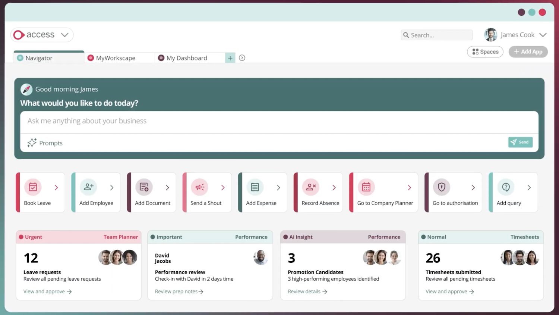Click the Spaces button
559x315 pixels.
pos(485,52)
